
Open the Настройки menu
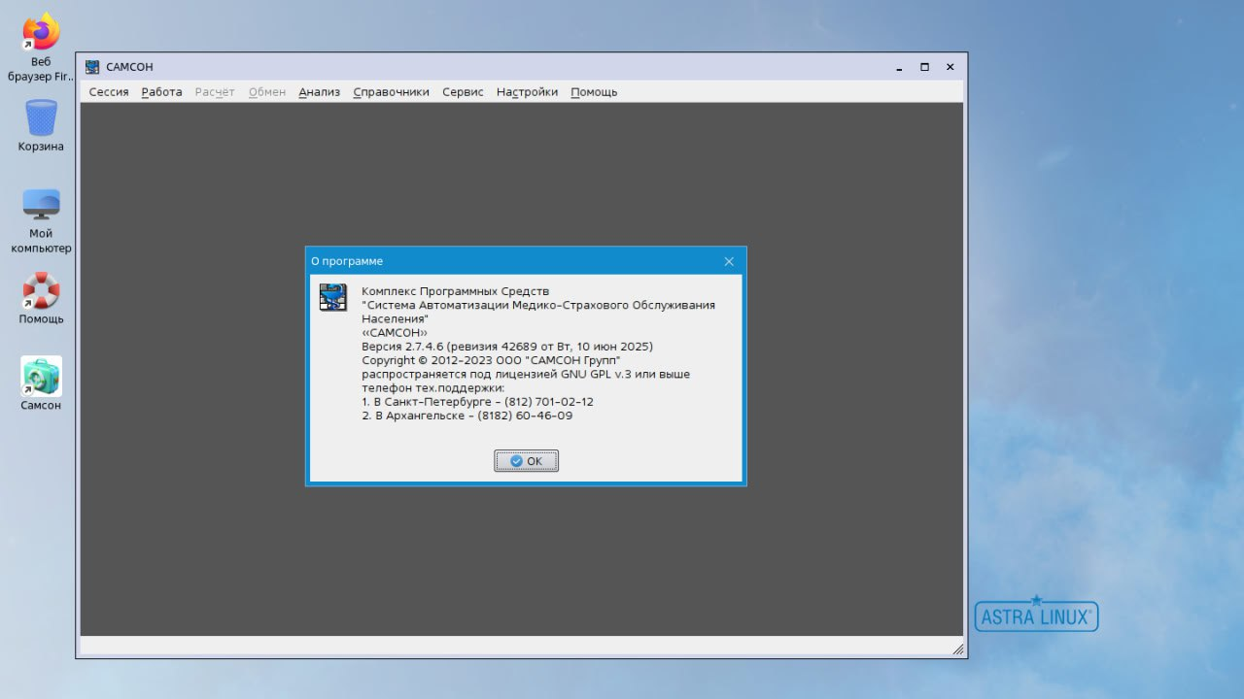[527, 92]
